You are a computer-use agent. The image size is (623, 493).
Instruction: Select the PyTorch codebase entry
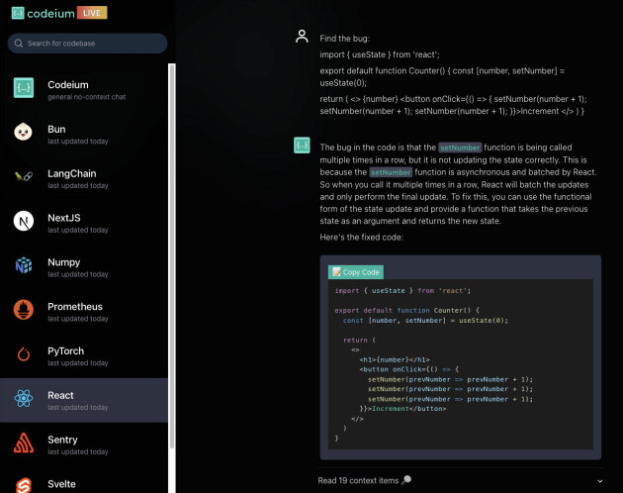coord(84,356)
